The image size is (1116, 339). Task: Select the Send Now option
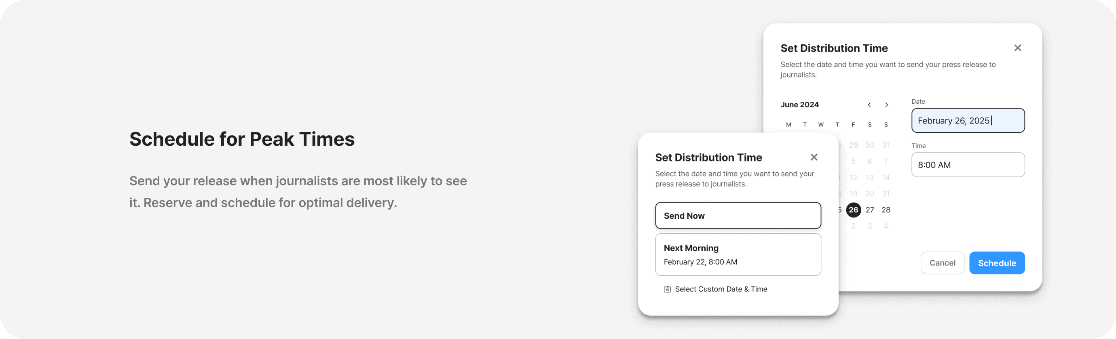pos(738,216)
